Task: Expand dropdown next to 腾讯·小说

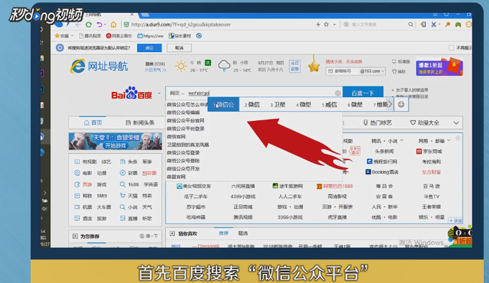Action: click(x=401, y=141)
